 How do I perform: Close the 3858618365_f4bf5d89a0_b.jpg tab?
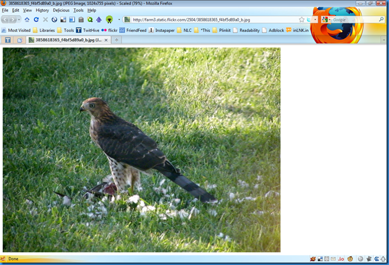(106, 40)
